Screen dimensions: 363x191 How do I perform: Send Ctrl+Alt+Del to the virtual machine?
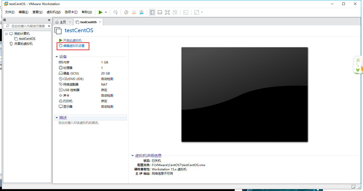(115, 12)
